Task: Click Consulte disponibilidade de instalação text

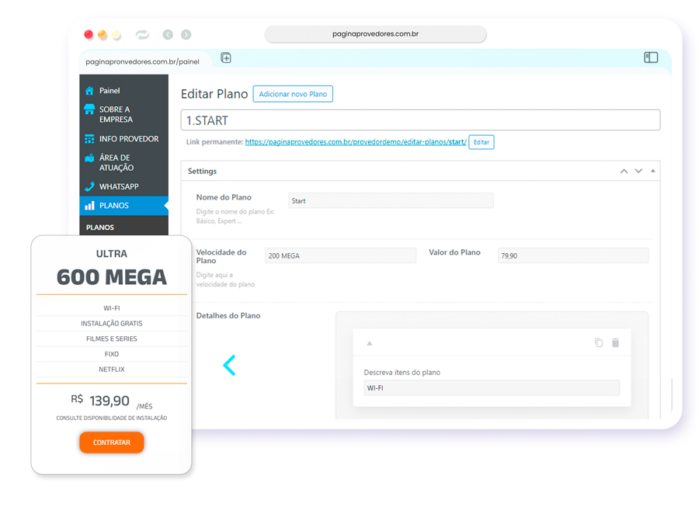Action: [x=111, y=418]
